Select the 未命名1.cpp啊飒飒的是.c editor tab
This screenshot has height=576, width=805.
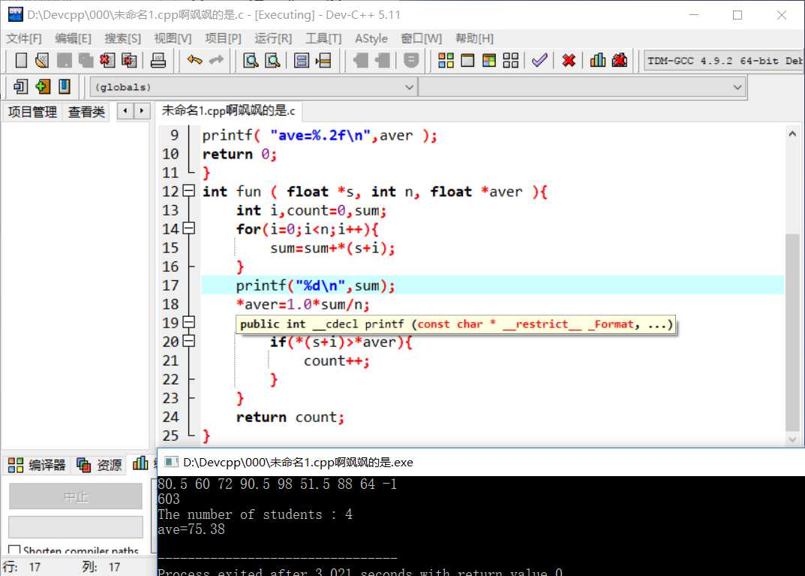229,110
